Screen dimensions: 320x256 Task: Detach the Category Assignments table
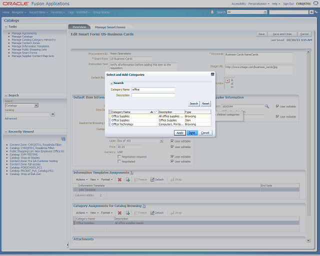click(x=157, y=213)
